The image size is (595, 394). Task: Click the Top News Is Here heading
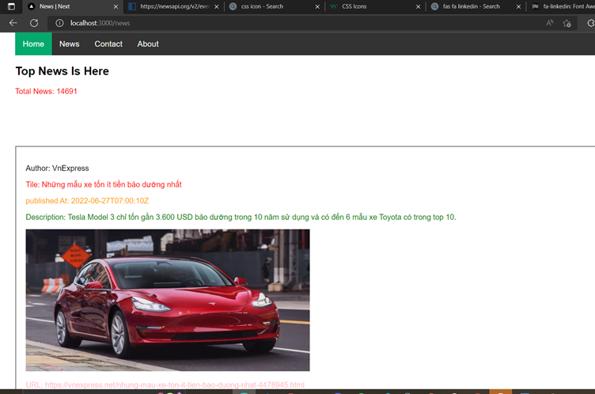coord(63,71)
